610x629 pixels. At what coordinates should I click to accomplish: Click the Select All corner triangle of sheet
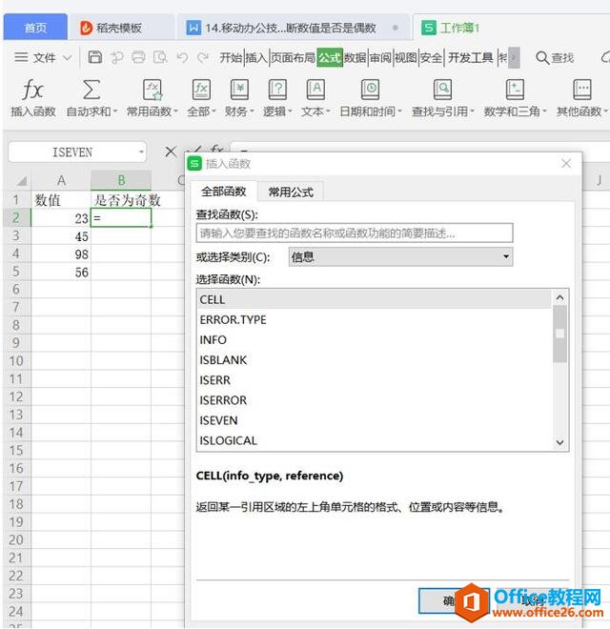(21, 181)
